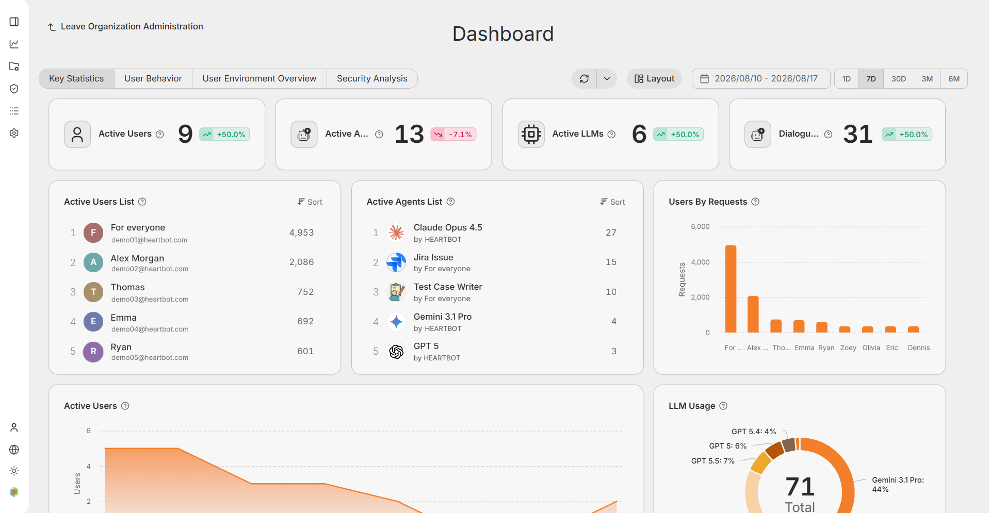Click help icon beside Dialogu... stat
Viewport: 989px width, 513px height.
pyautogui.click(x=828, y=134)
